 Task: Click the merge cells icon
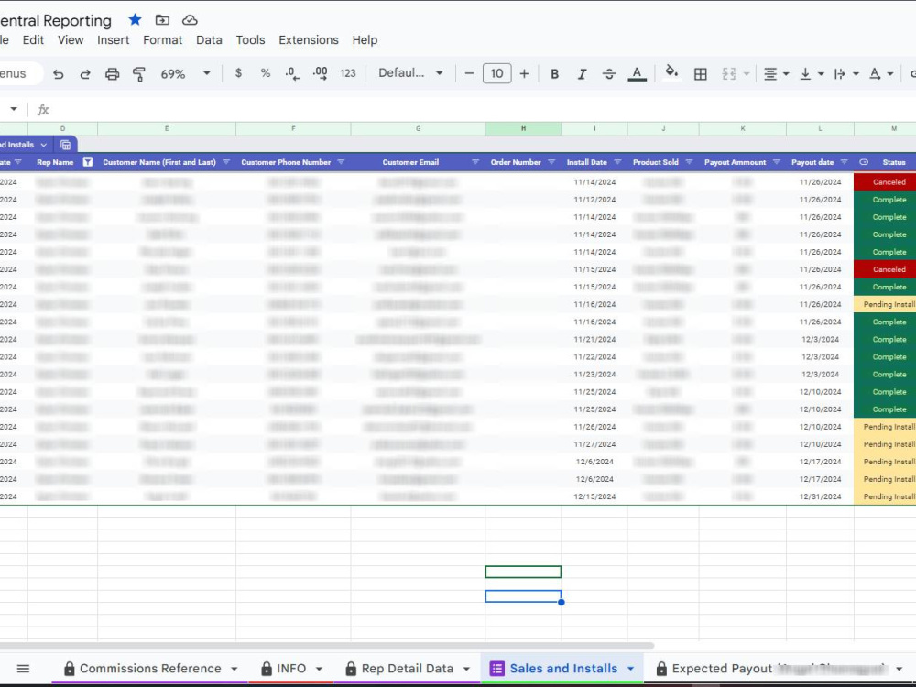(x=728, y=73)
